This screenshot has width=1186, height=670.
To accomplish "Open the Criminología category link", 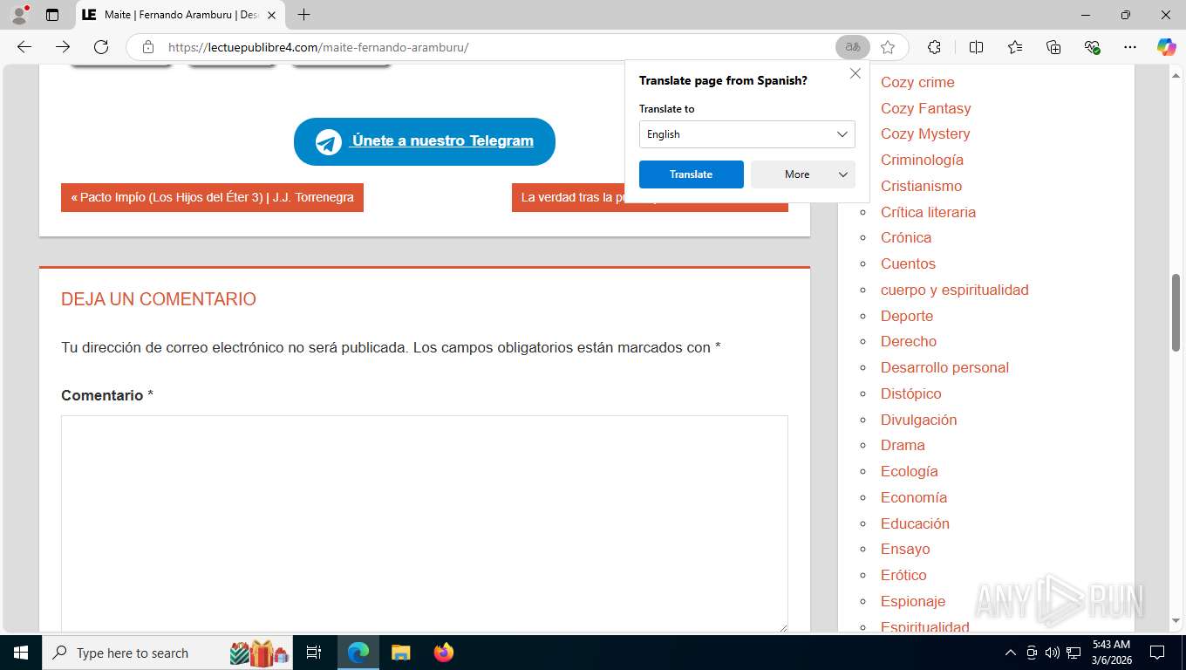I will [x=922, y=160].
